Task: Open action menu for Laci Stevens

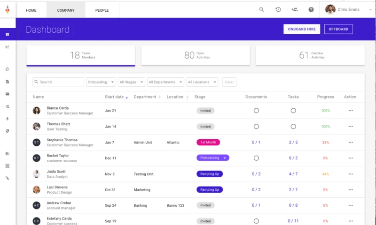Action: click(351, 190)
